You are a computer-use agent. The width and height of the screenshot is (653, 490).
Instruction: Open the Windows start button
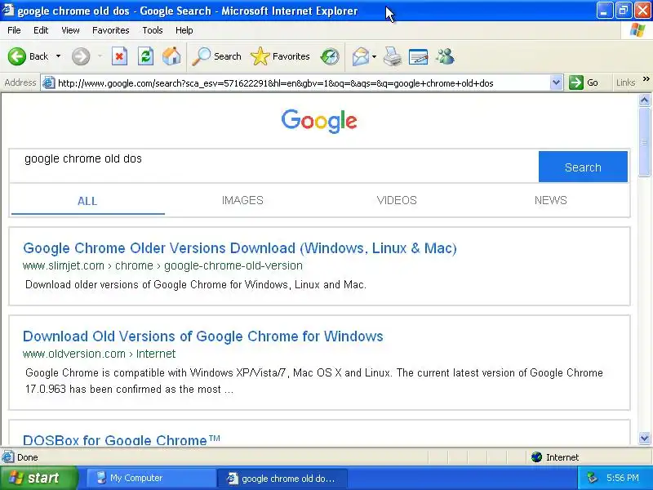[x=38, y=478]
